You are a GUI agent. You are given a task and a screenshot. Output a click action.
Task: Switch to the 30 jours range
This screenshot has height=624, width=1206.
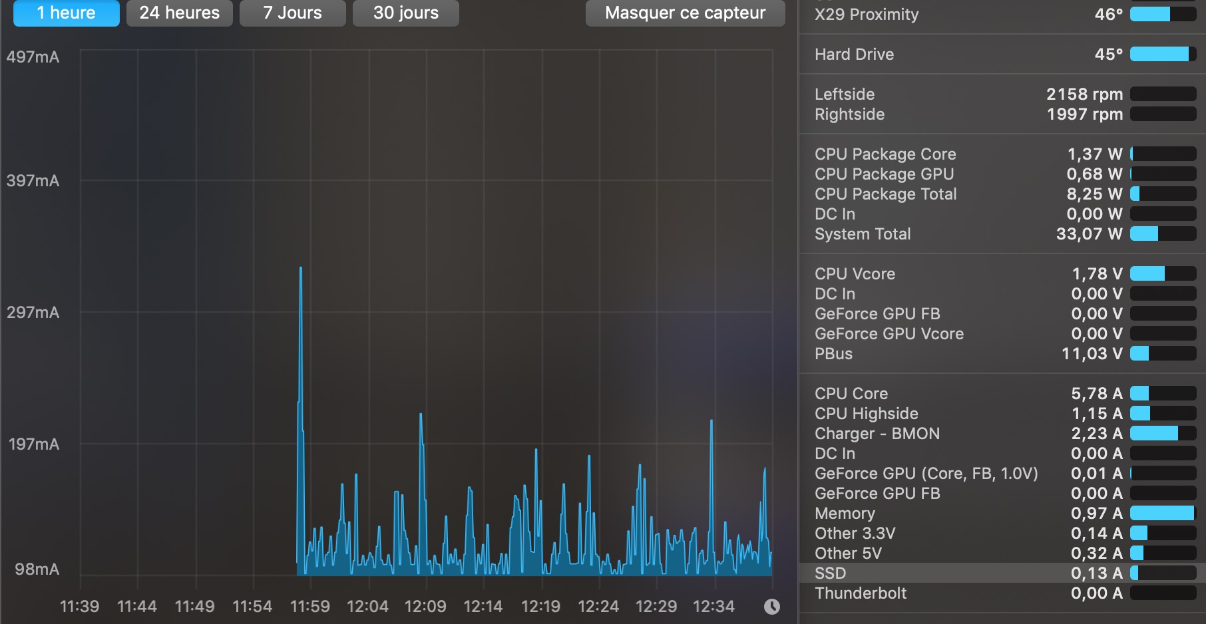click(x=406, y=13)
